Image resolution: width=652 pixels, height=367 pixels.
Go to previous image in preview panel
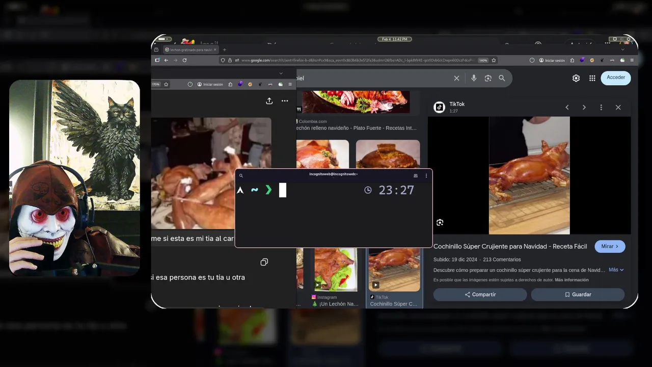tap(567, 107)
